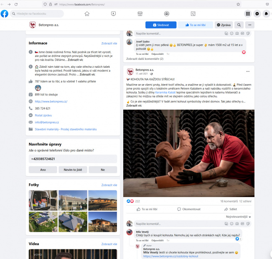Open the notifications bell
Screen dimensions: 272x259
[x=267, y=14]
